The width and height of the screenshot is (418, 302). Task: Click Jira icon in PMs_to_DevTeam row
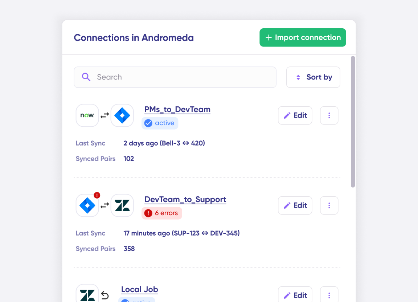coord(122,115)
